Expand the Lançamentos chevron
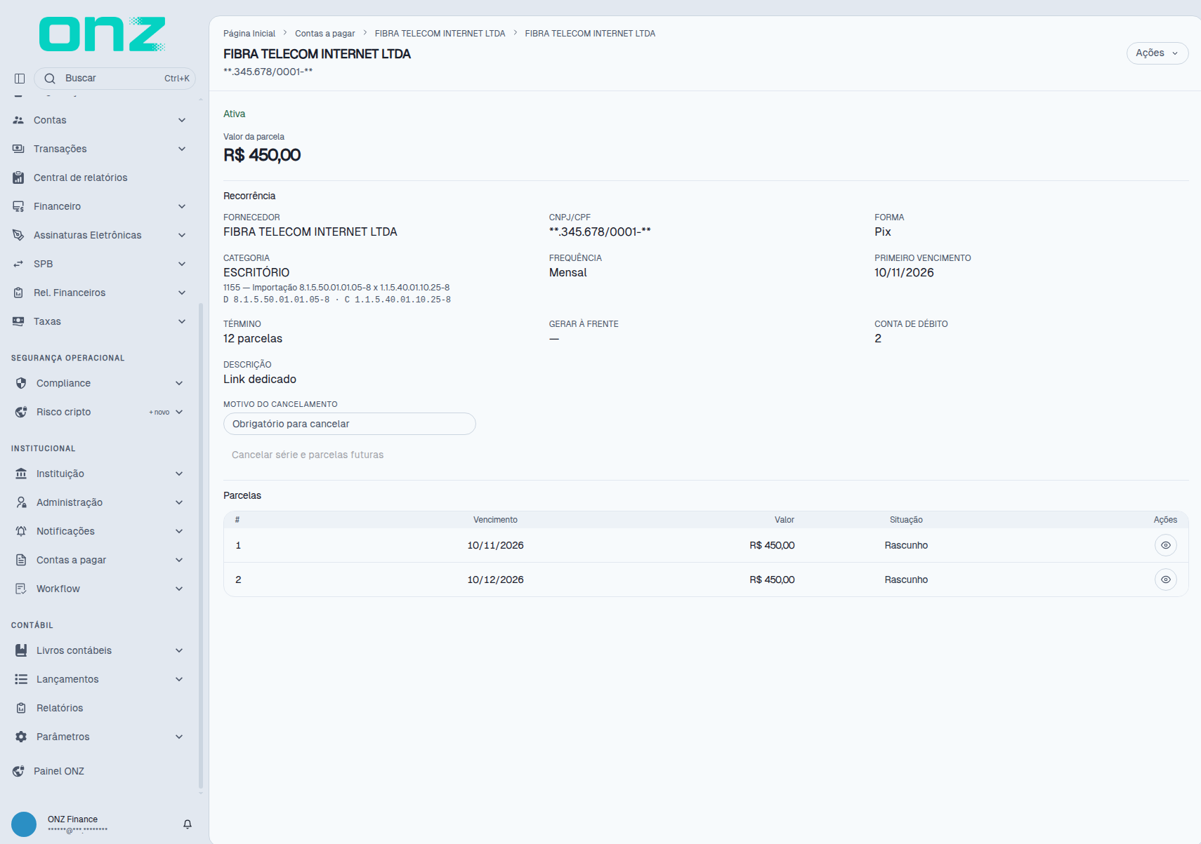The image size is (1201, 844). coord(179,679)
